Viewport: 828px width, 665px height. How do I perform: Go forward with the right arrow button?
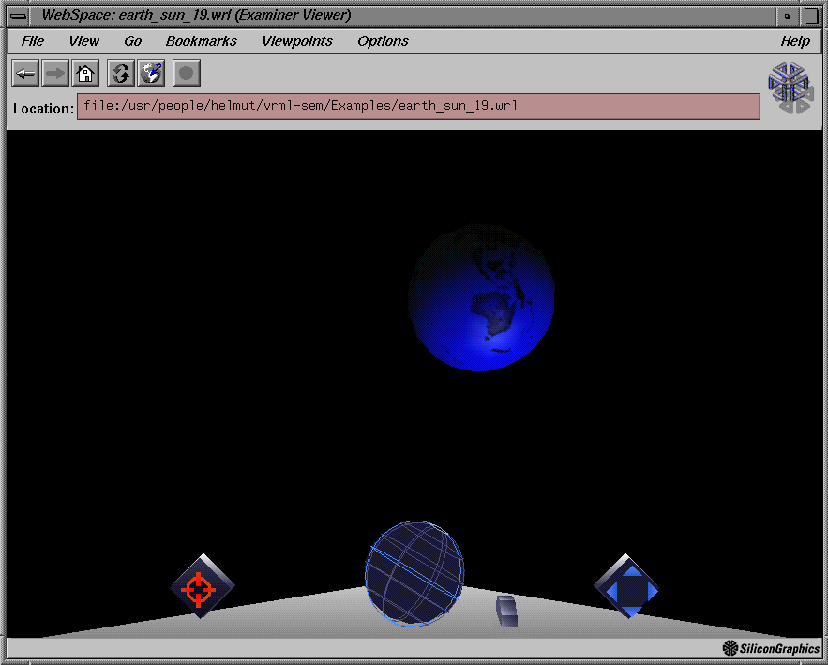coord(55,73)
